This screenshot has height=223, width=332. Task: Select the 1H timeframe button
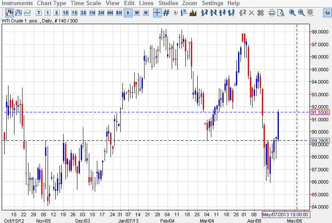pyautogui.click(x=92, y=13)
